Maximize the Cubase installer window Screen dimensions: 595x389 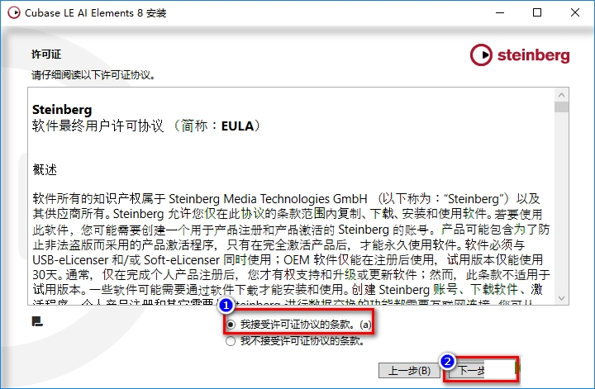point(537,12)
